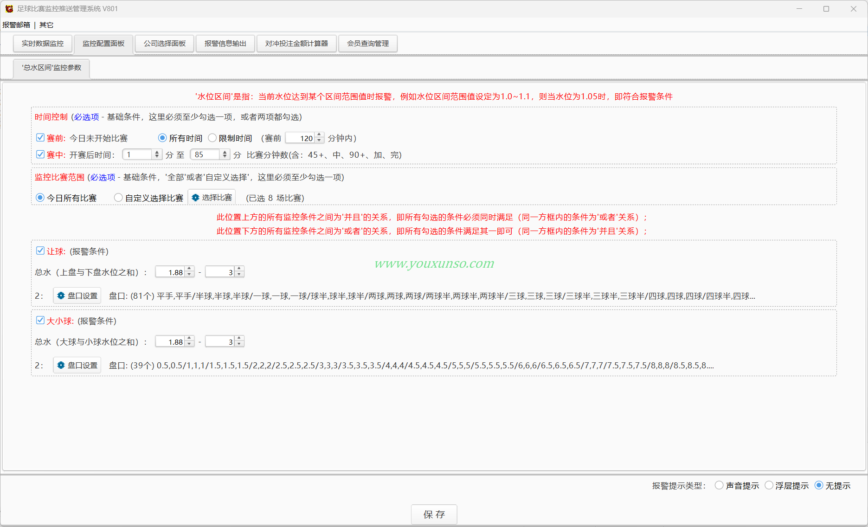Increase the end minute value 85
The height and width of the screenshot is (527, 868).
pyautogui.click(x=225, y=152)
